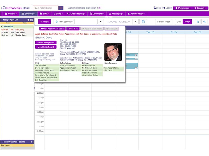Click filter funnel icon in Today's Appt List
This screenshot has height=156, width=209.
[28, 20]
